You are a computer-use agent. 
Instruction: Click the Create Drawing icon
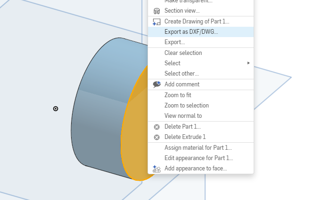[x=157, y=22]
